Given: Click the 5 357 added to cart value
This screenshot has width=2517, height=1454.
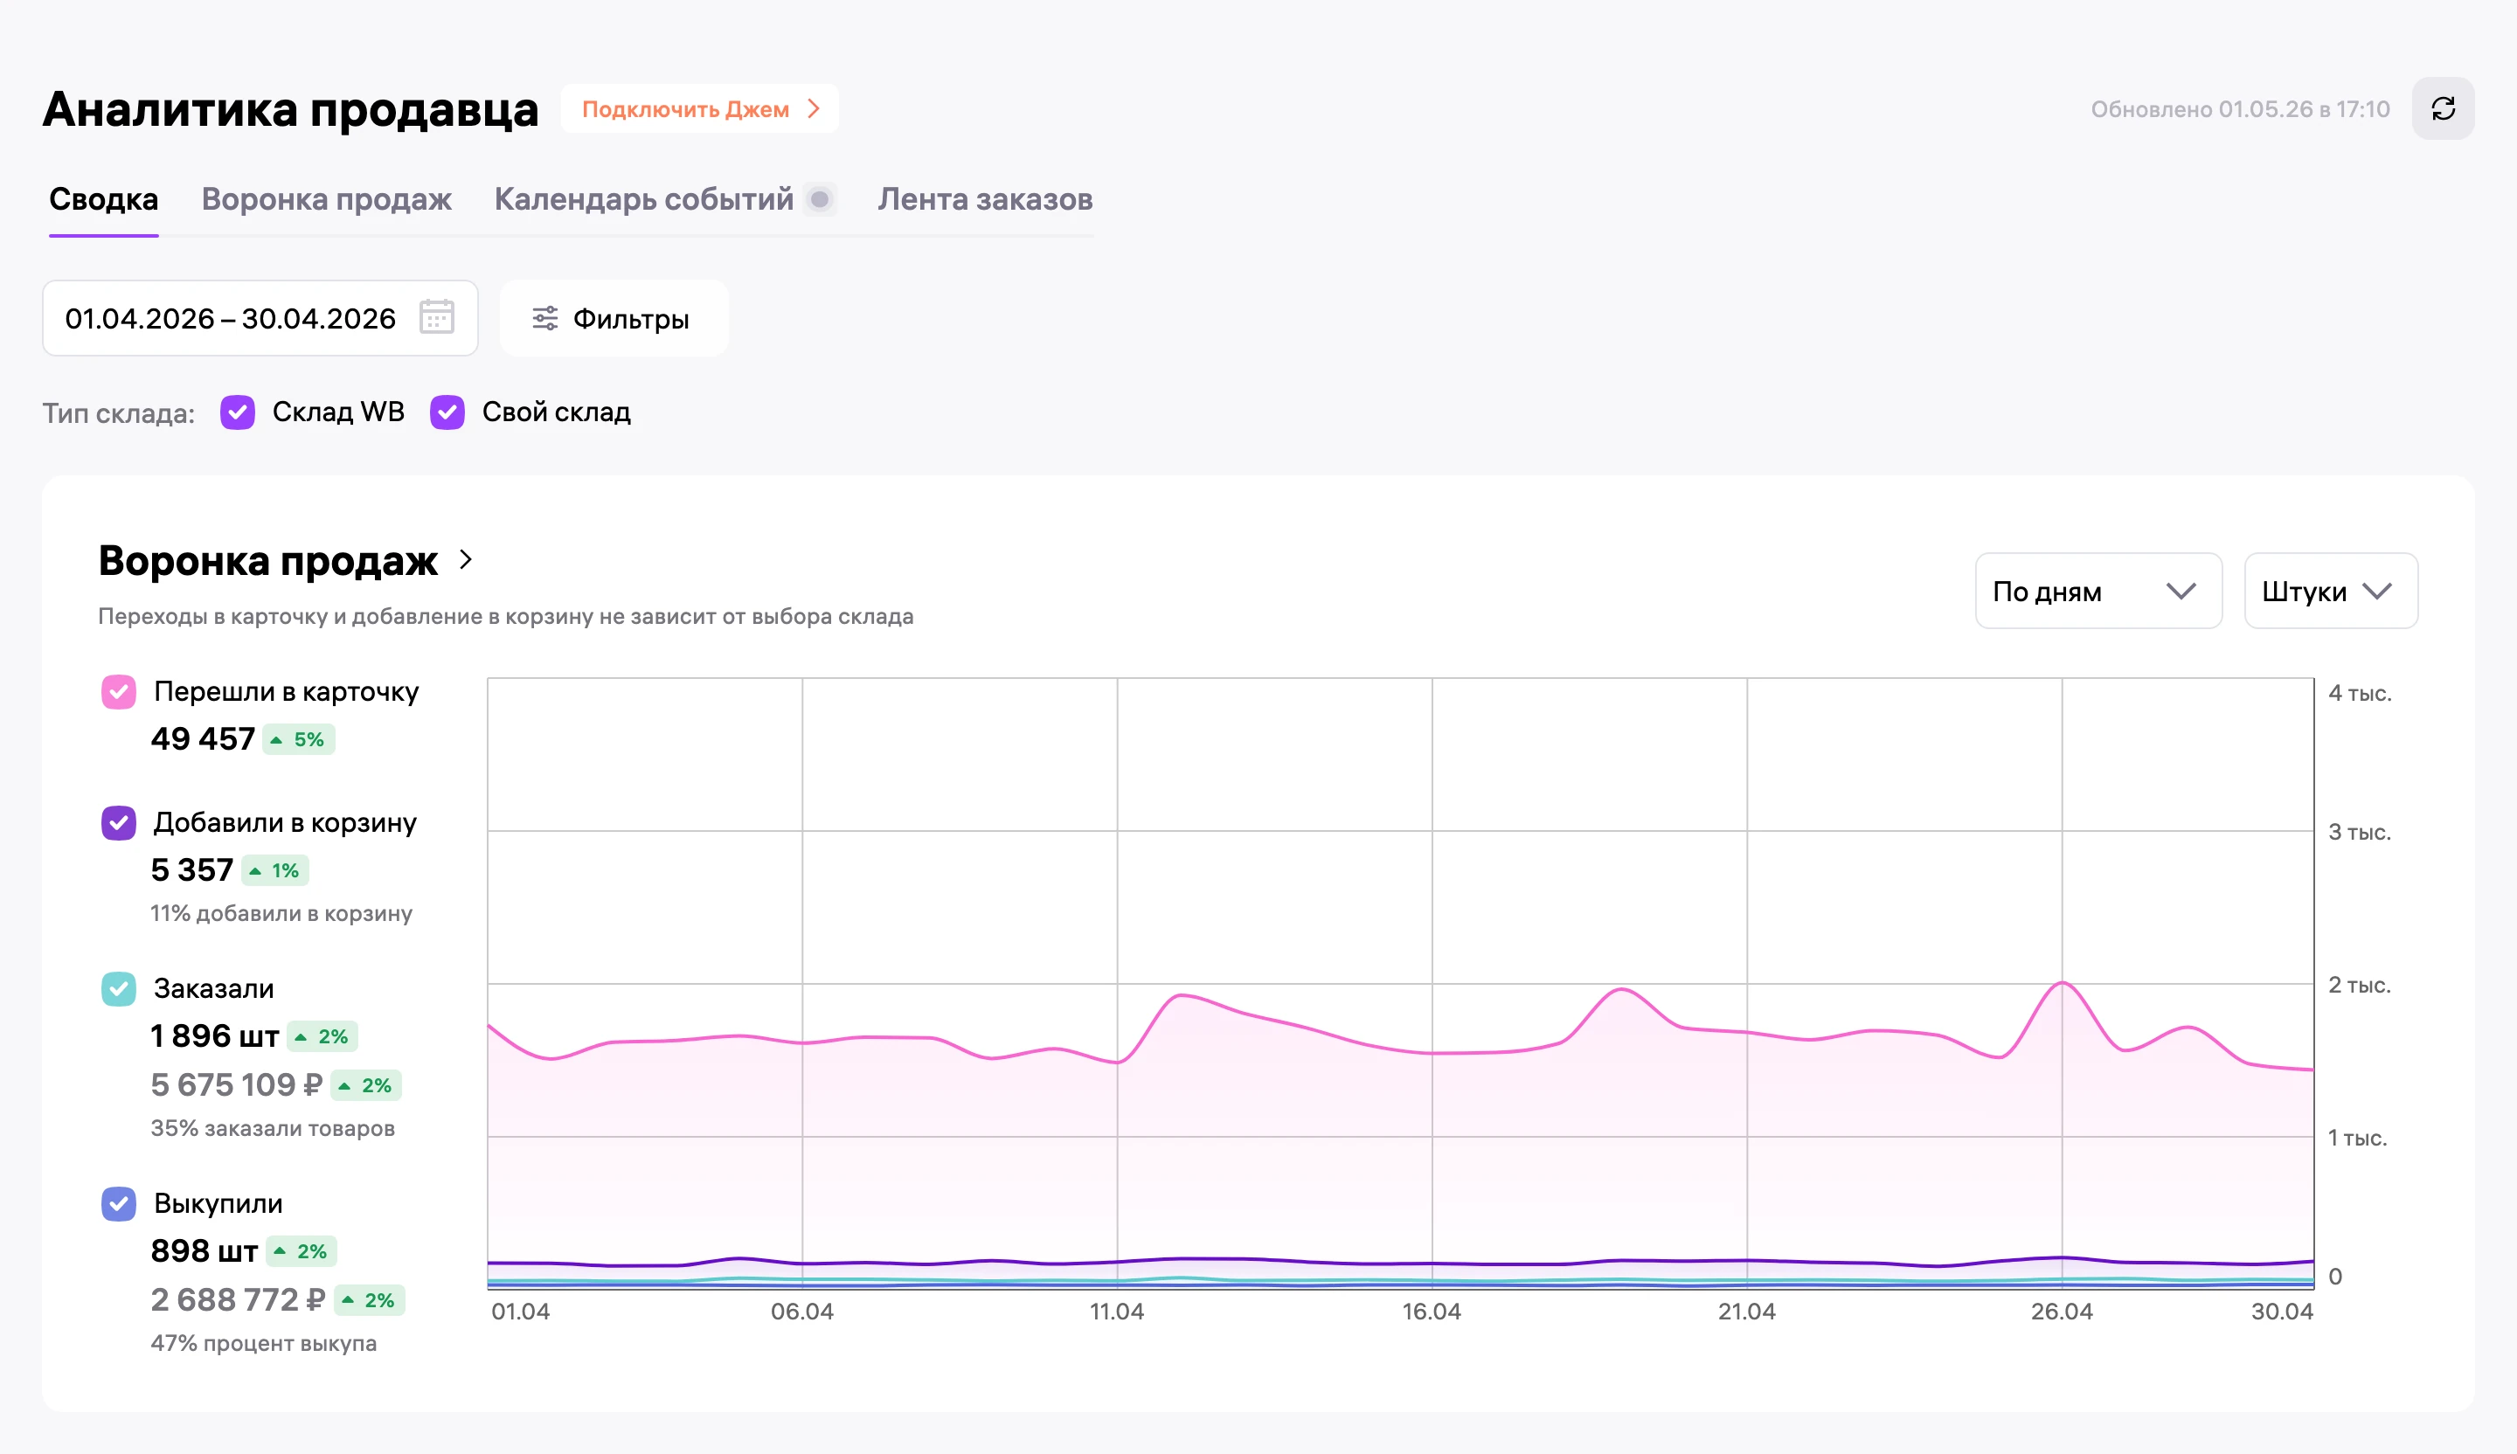Looking at the screenshot, I should (x=191, y=869).
